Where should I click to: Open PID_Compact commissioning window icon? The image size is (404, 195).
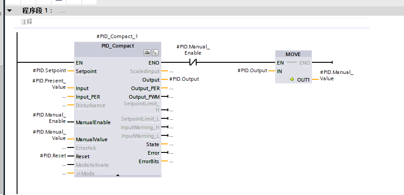click(155, 53)
